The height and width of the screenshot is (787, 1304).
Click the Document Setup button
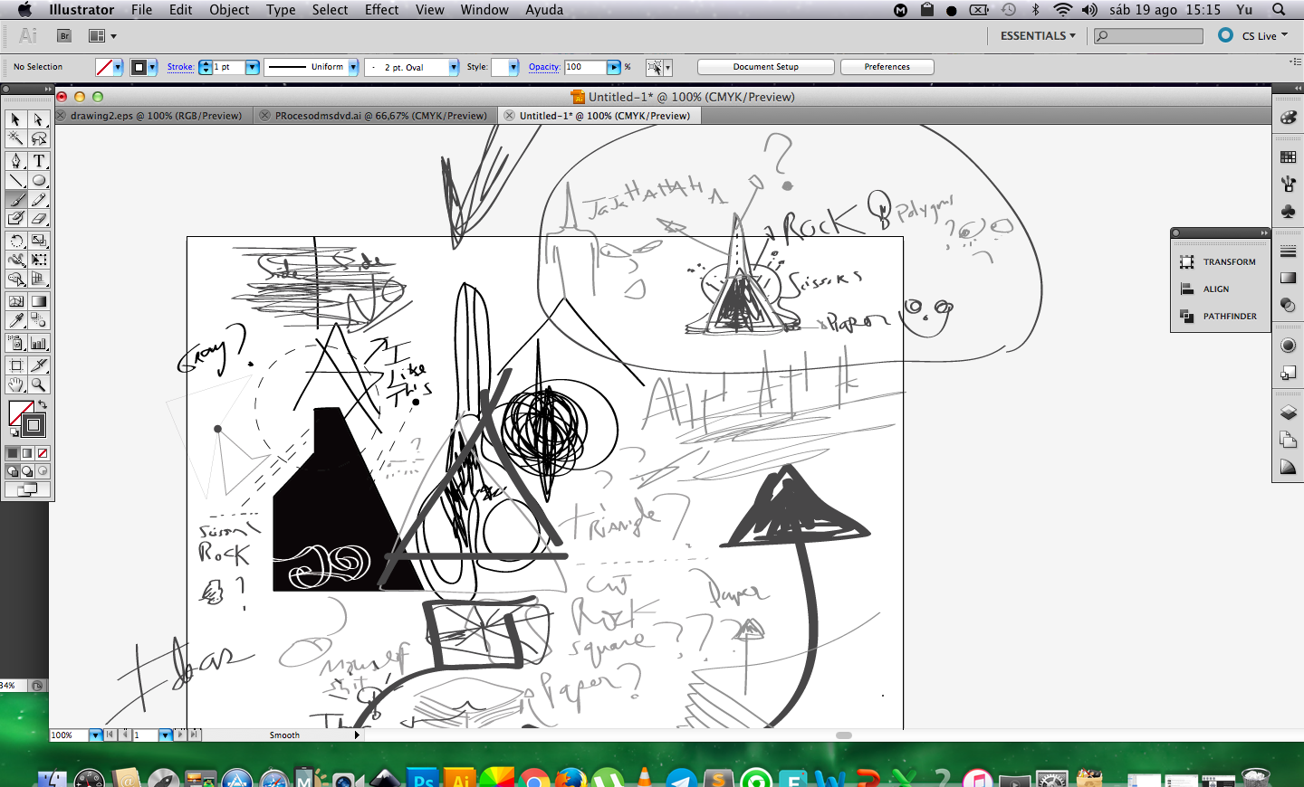point(766,67)
